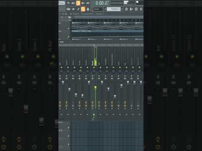Open the Mixer view icon

click(x=141, y=9)
